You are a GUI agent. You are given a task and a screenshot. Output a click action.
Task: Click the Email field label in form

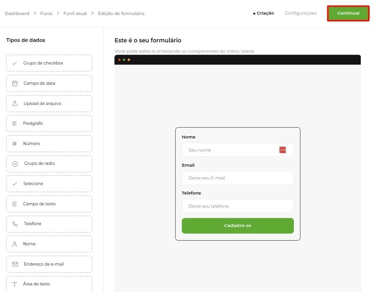tap(188, 165)
